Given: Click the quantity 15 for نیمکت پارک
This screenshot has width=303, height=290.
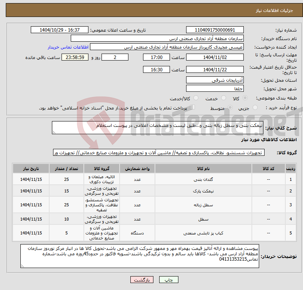Looking at the screenshot, I should pos(67,191).
